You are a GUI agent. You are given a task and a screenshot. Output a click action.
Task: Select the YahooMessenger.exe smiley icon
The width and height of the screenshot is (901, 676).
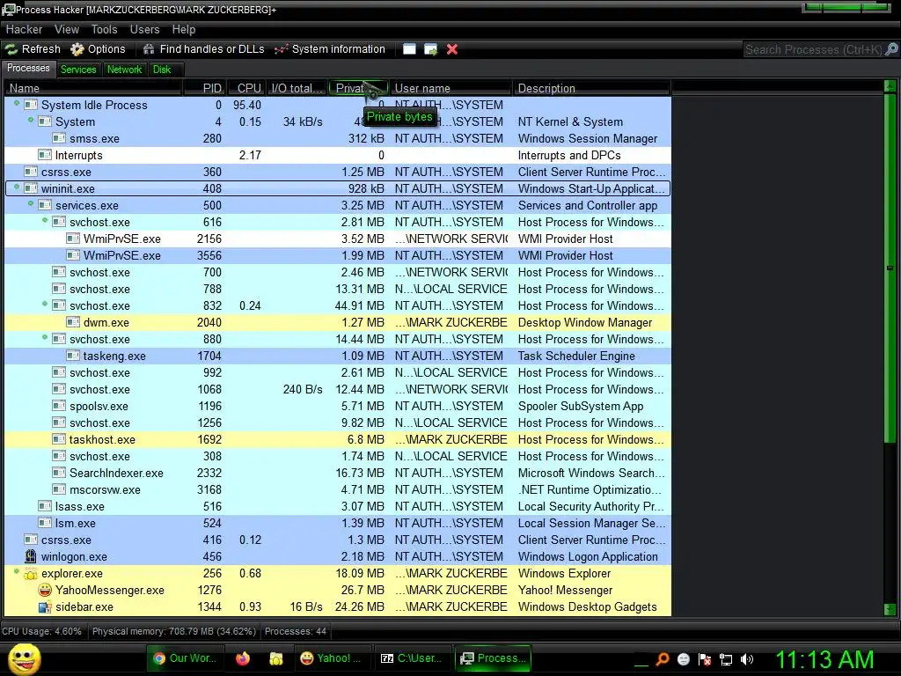click(45, 590)
